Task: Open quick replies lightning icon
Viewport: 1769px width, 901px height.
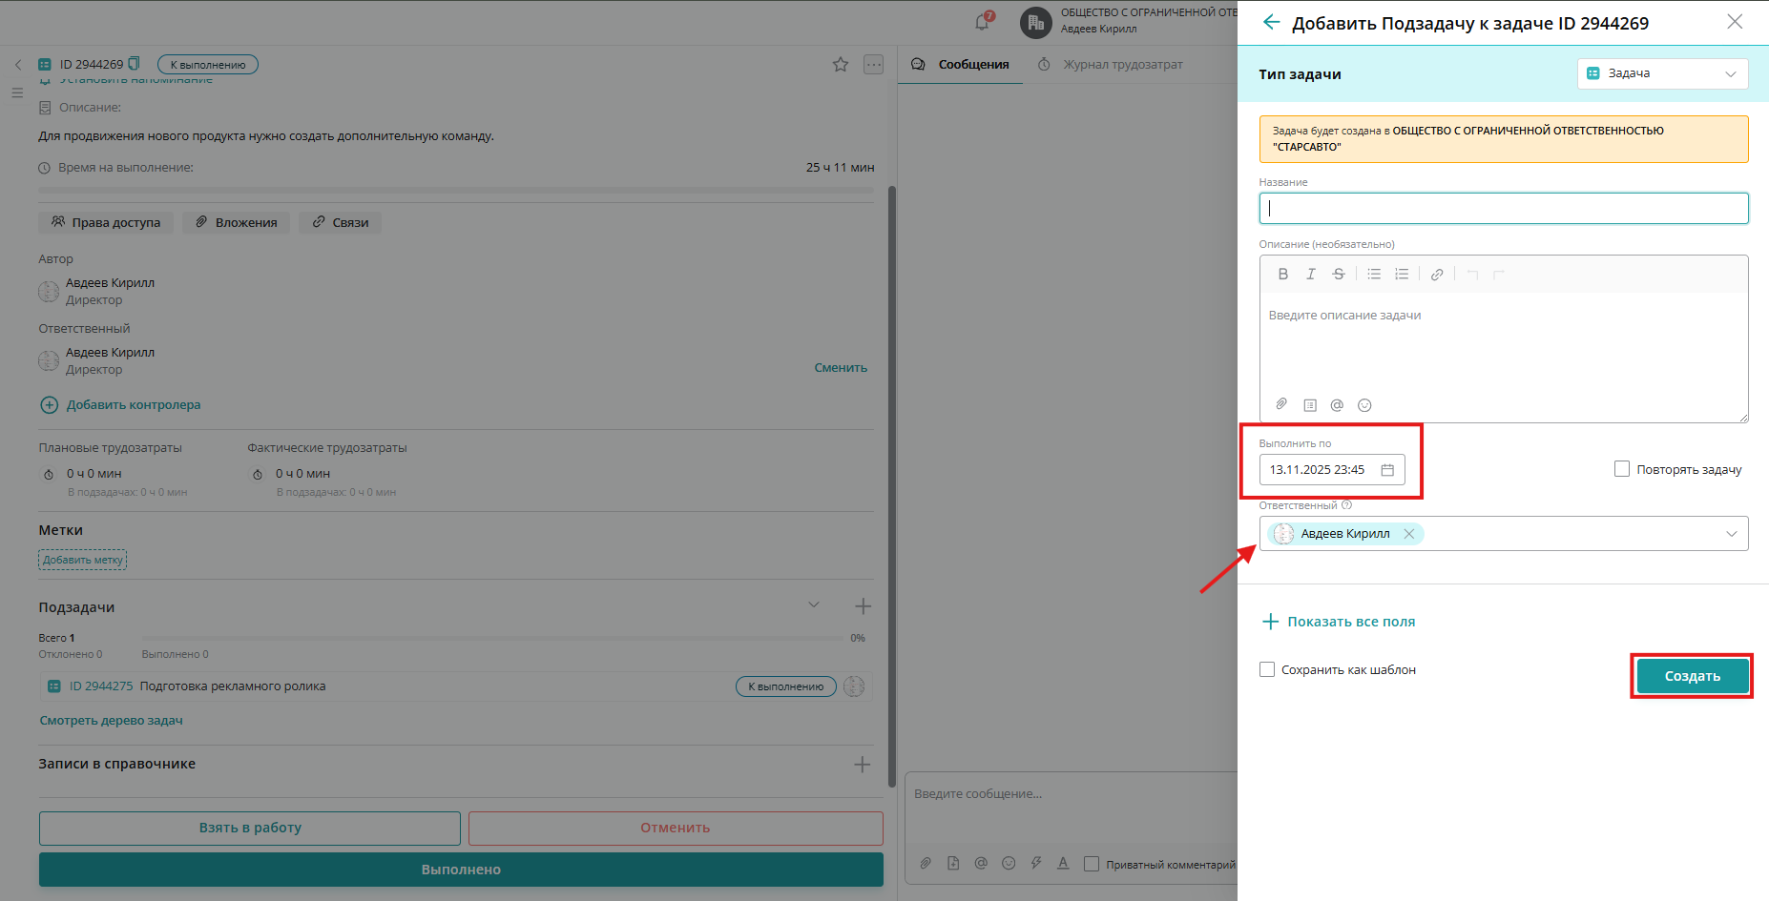Action: pos(1036,864)
